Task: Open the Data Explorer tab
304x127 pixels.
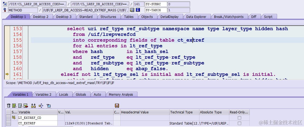Action: tap(196, 17)
